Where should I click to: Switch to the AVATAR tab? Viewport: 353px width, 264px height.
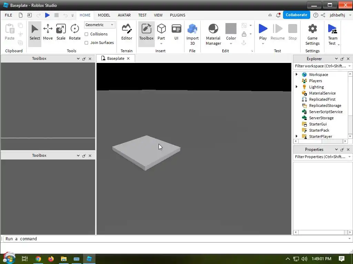[124, 15]
